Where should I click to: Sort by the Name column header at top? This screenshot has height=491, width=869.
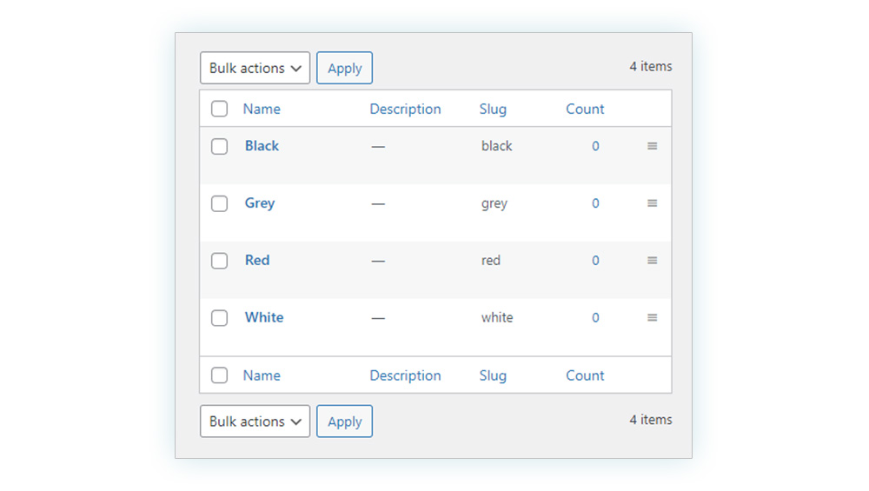[x=262, y=109]
